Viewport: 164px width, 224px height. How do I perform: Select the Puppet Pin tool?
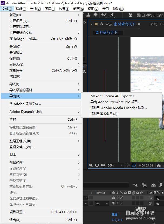pos(112,15)
